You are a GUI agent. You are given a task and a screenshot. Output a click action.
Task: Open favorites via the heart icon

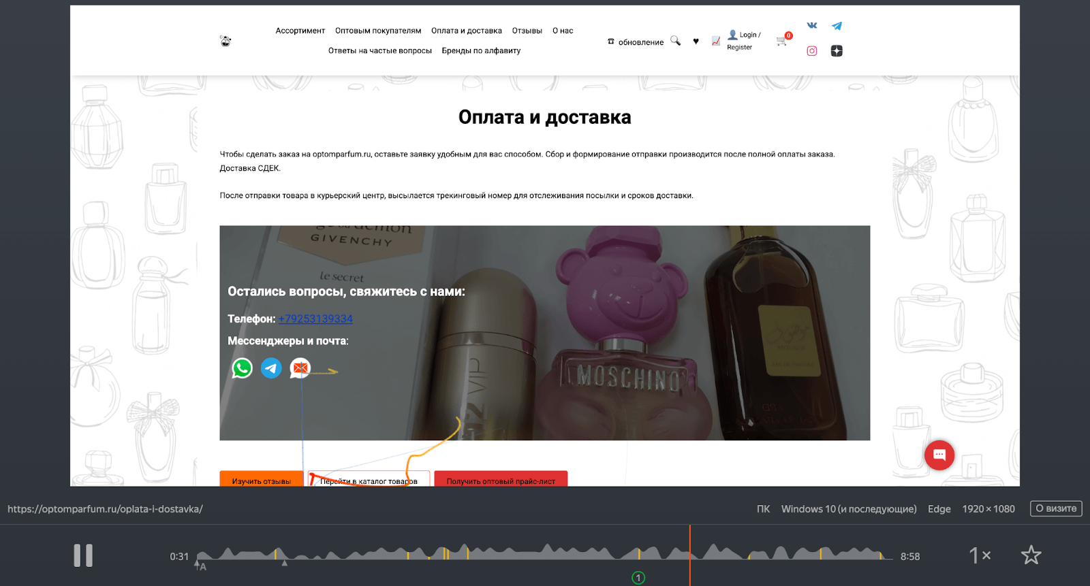click(696, 42)
